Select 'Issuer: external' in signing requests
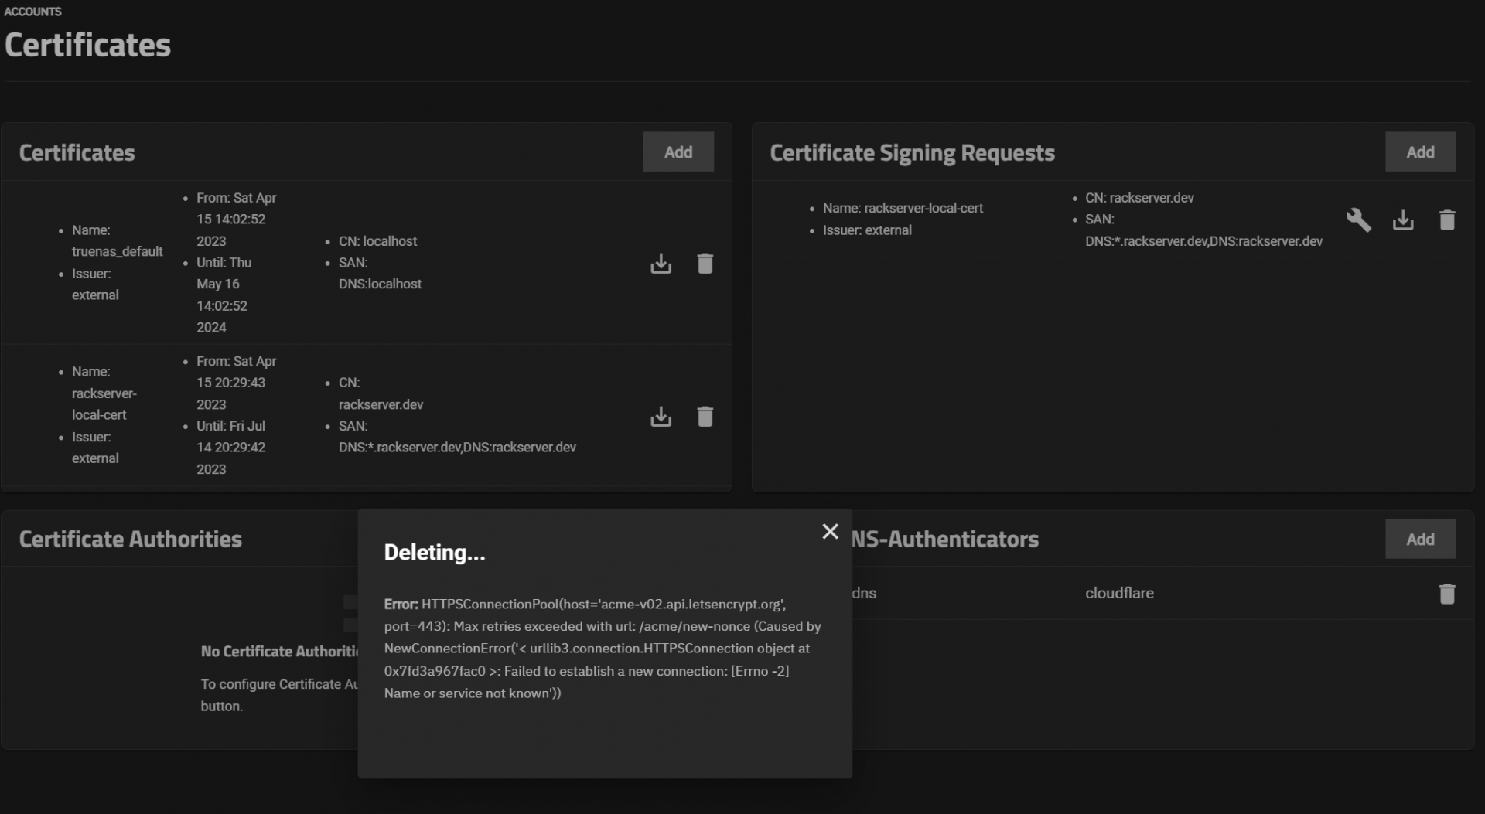1485x814 pixels. coord(867,230)
